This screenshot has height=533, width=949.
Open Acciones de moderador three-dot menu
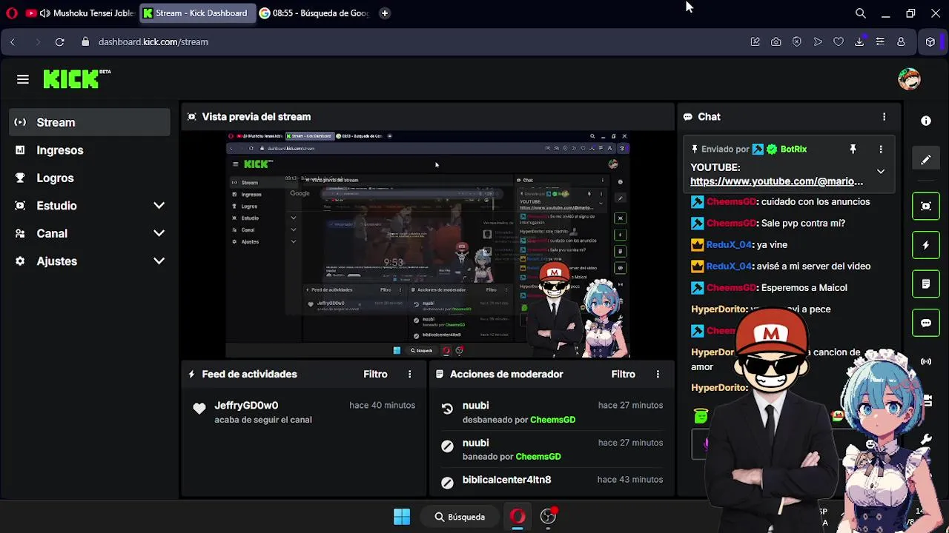pos(658,375)
